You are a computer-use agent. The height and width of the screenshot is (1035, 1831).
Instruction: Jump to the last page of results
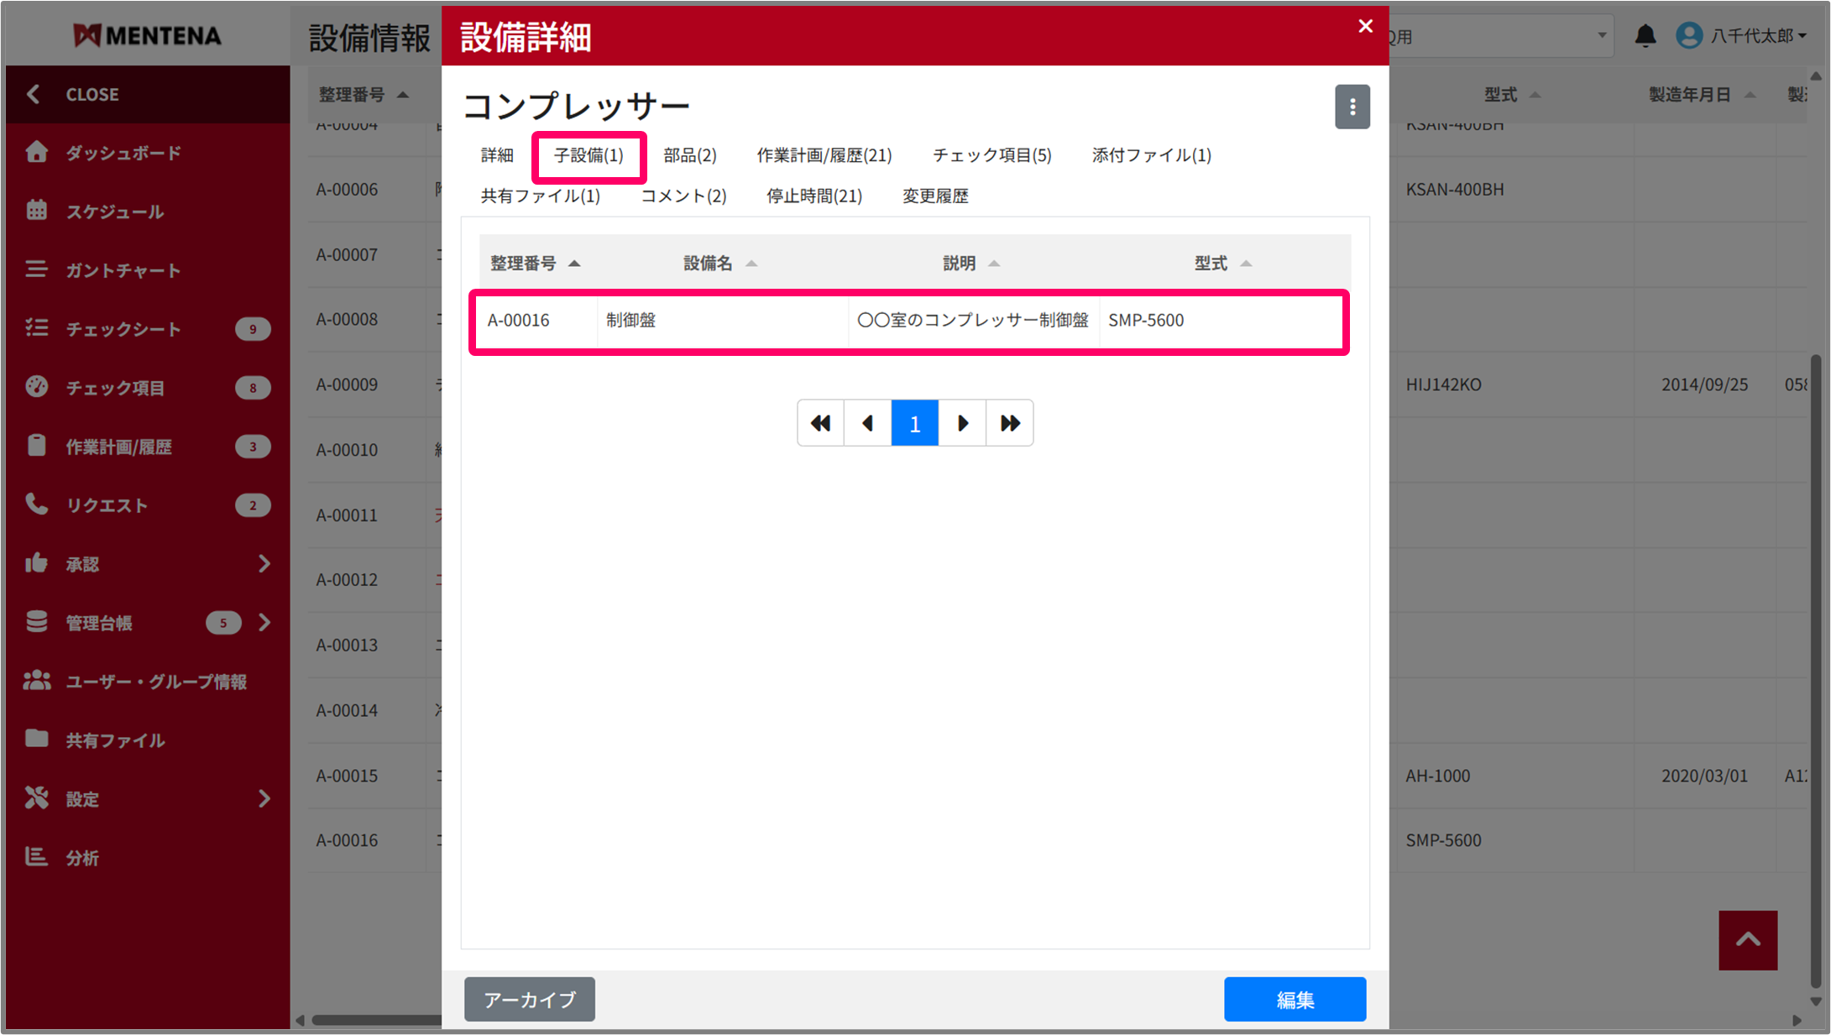[1009, 423]
